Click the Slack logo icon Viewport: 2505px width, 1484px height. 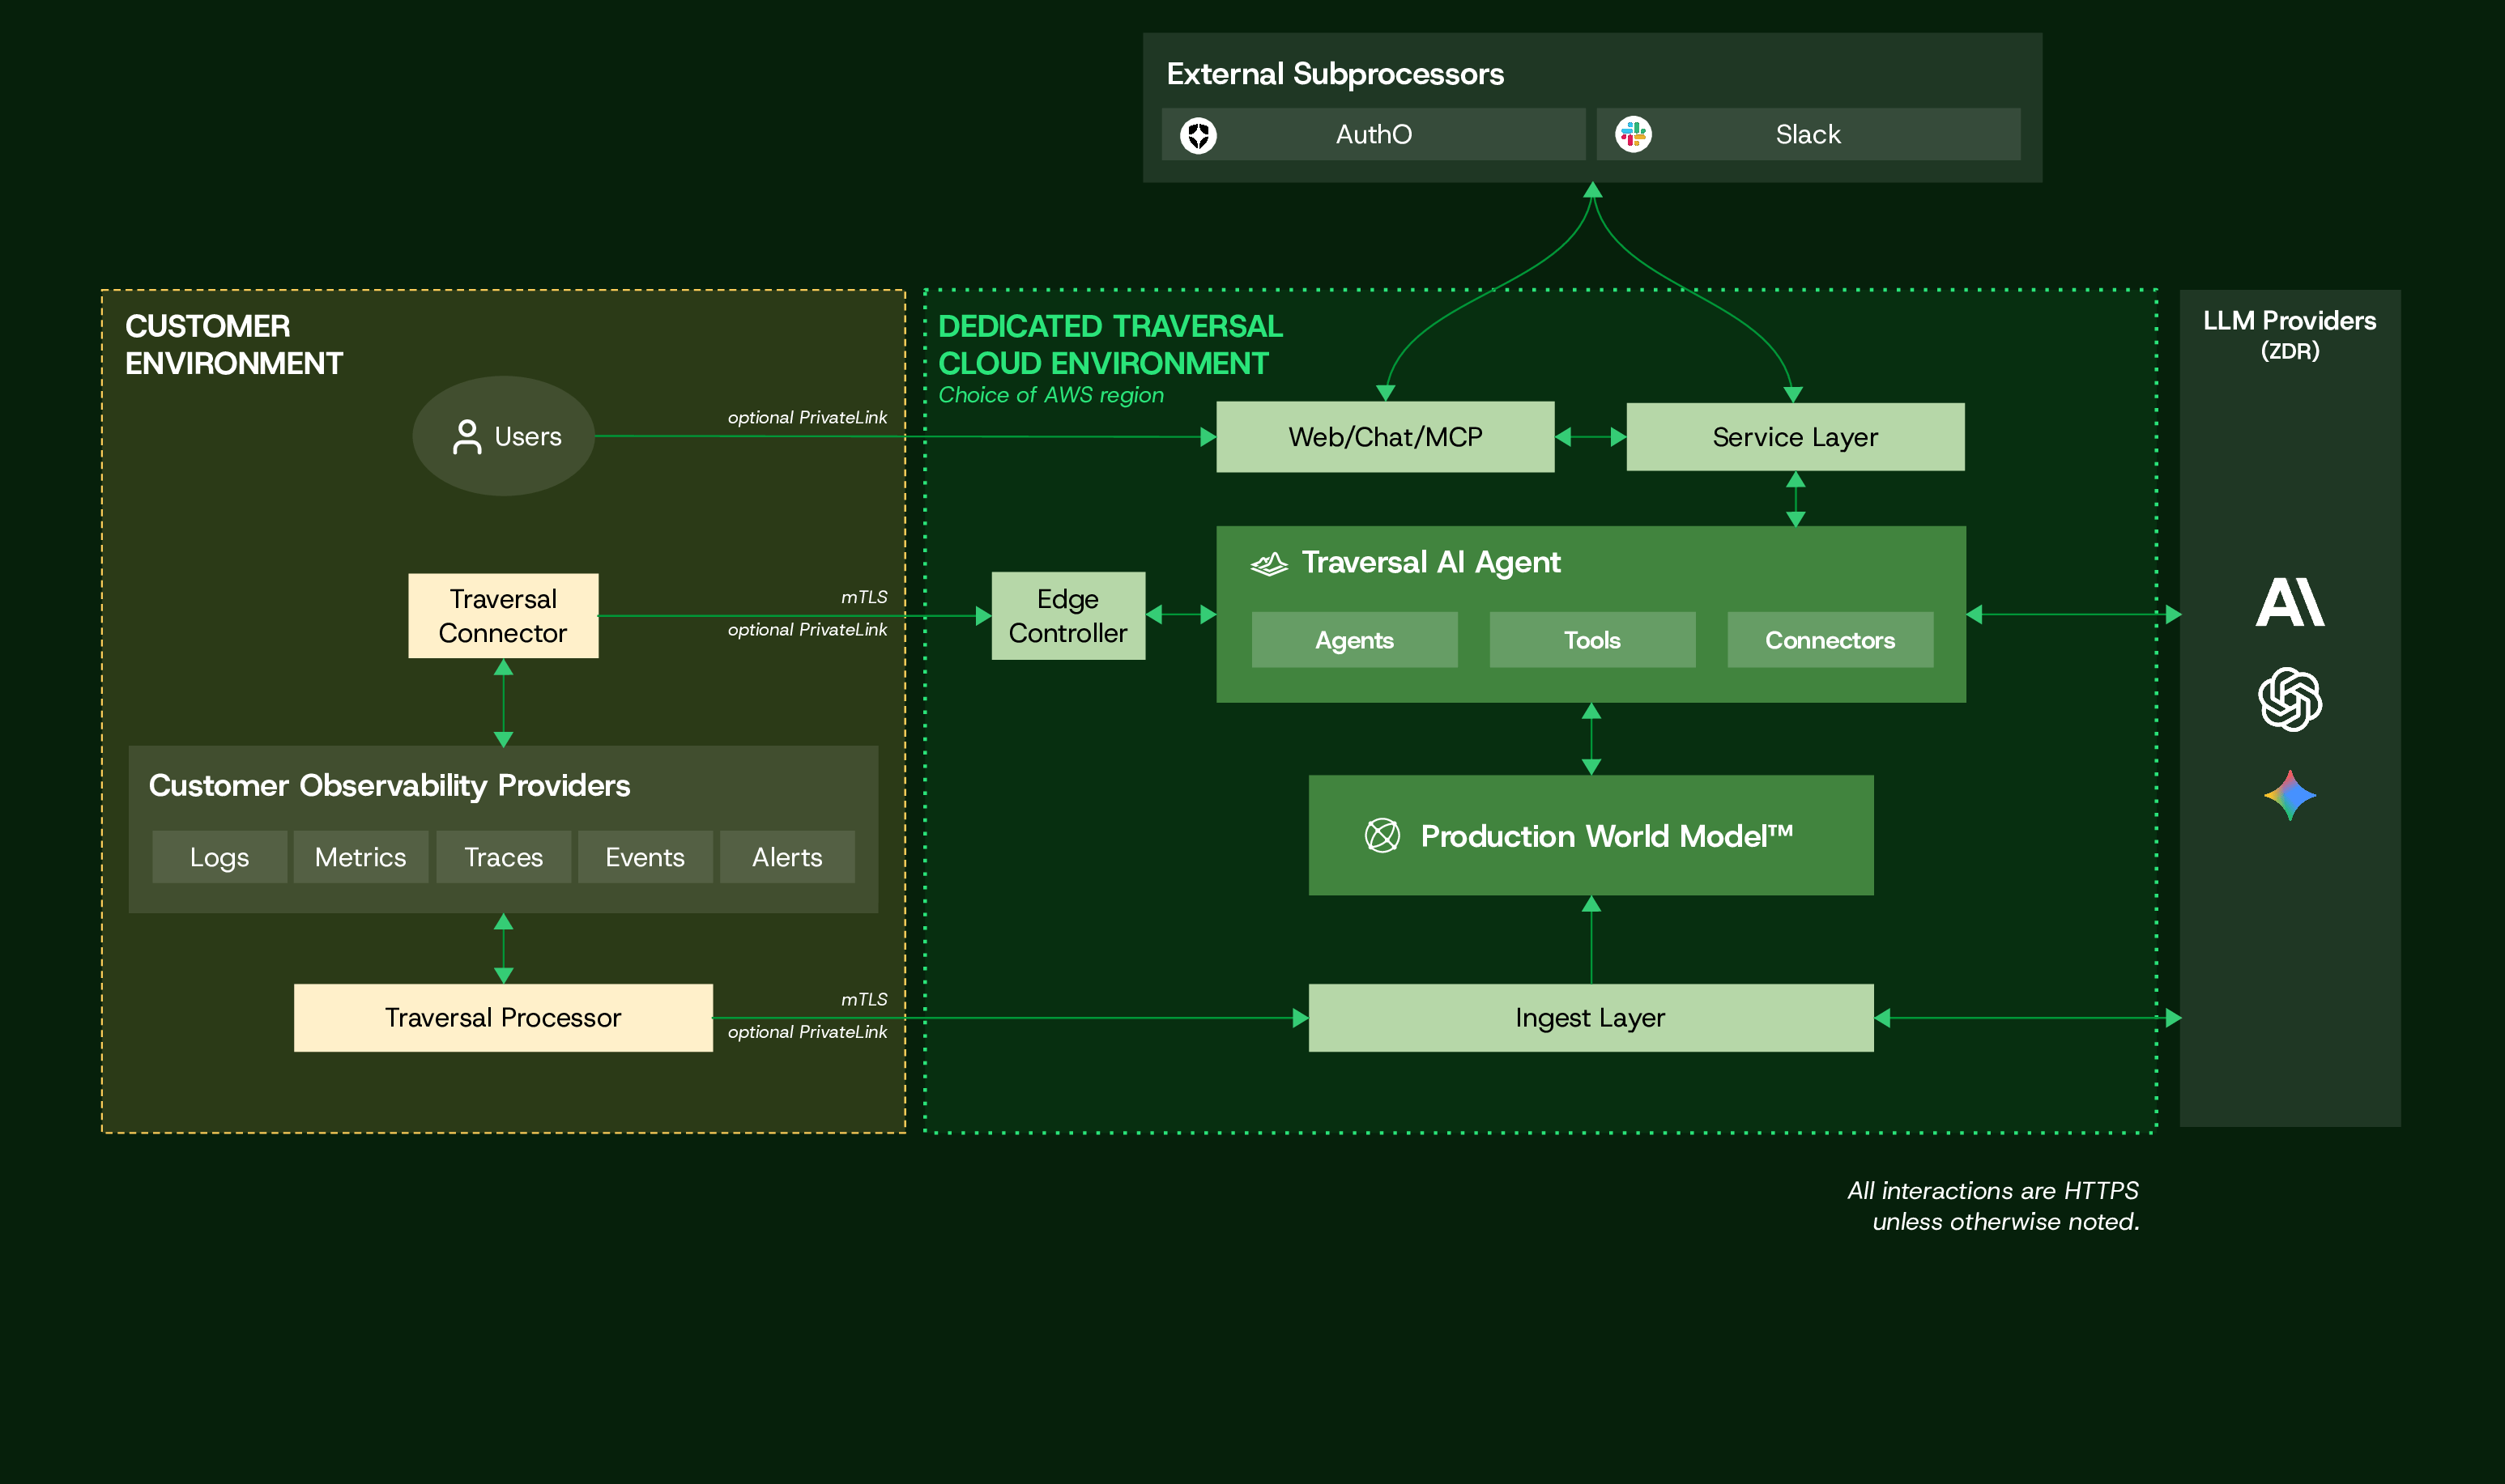tap(1633, 134)
